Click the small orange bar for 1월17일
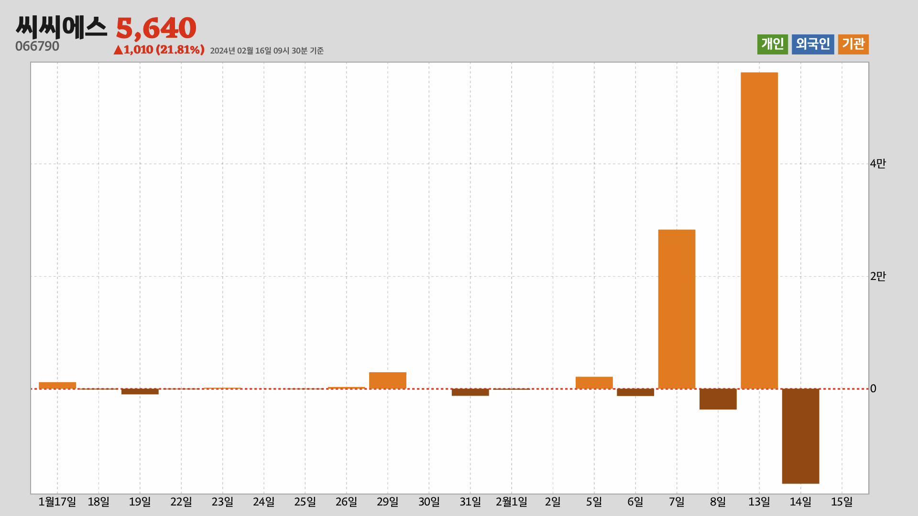 coord(57,386)
